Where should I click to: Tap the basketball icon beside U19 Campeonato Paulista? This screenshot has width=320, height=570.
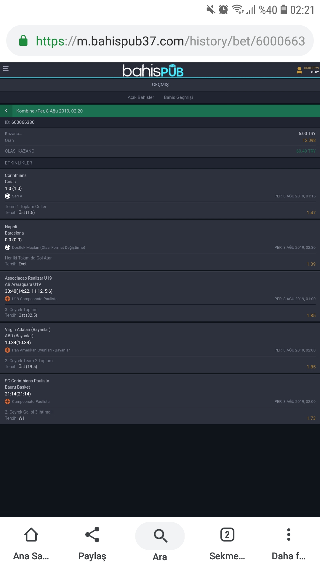(x=7, y=299)
